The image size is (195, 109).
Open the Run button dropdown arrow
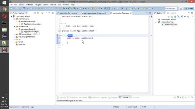[72, 8]
